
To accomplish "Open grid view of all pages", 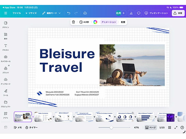I will [169, 127].
